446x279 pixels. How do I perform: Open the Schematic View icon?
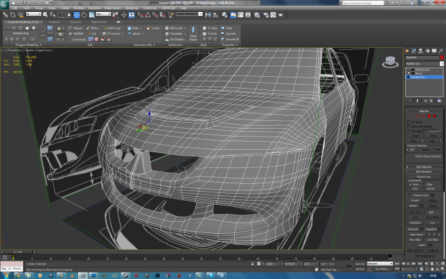click(248, 15)
